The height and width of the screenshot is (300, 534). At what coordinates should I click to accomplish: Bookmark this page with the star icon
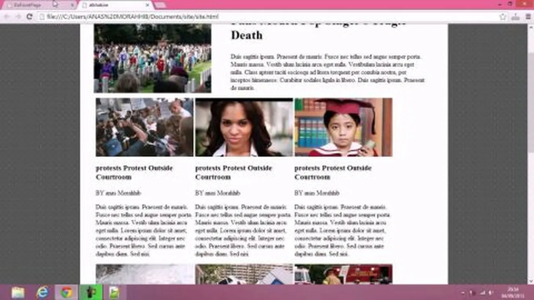(x=503, y=16)
